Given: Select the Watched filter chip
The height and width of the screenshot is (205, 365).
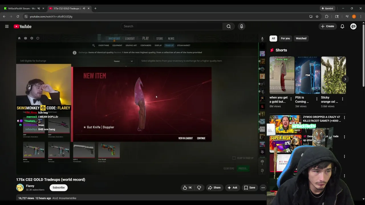Looking at the screenshot, I should (301, 38).
